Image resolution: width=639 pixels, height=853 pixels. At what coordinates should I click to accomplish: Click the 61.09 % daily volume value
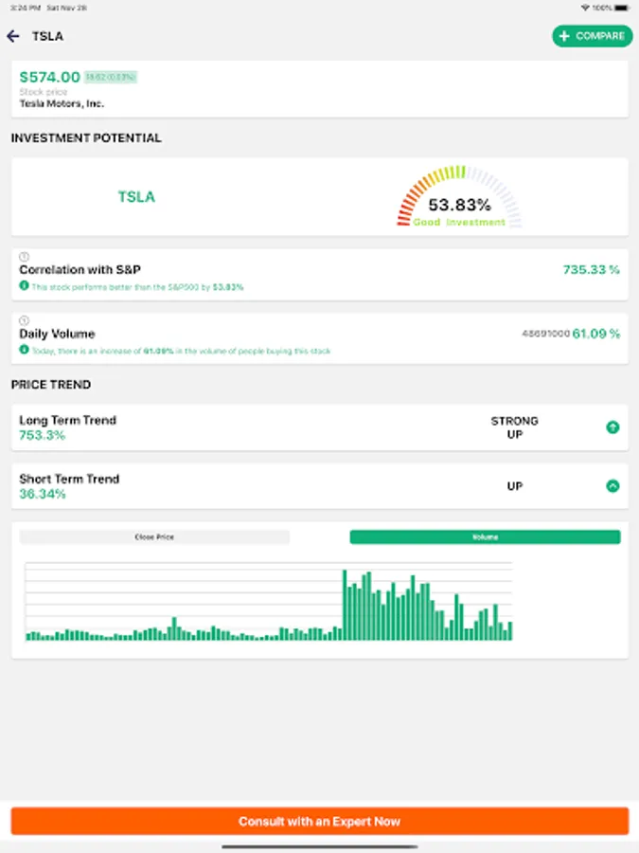(596, 334)
